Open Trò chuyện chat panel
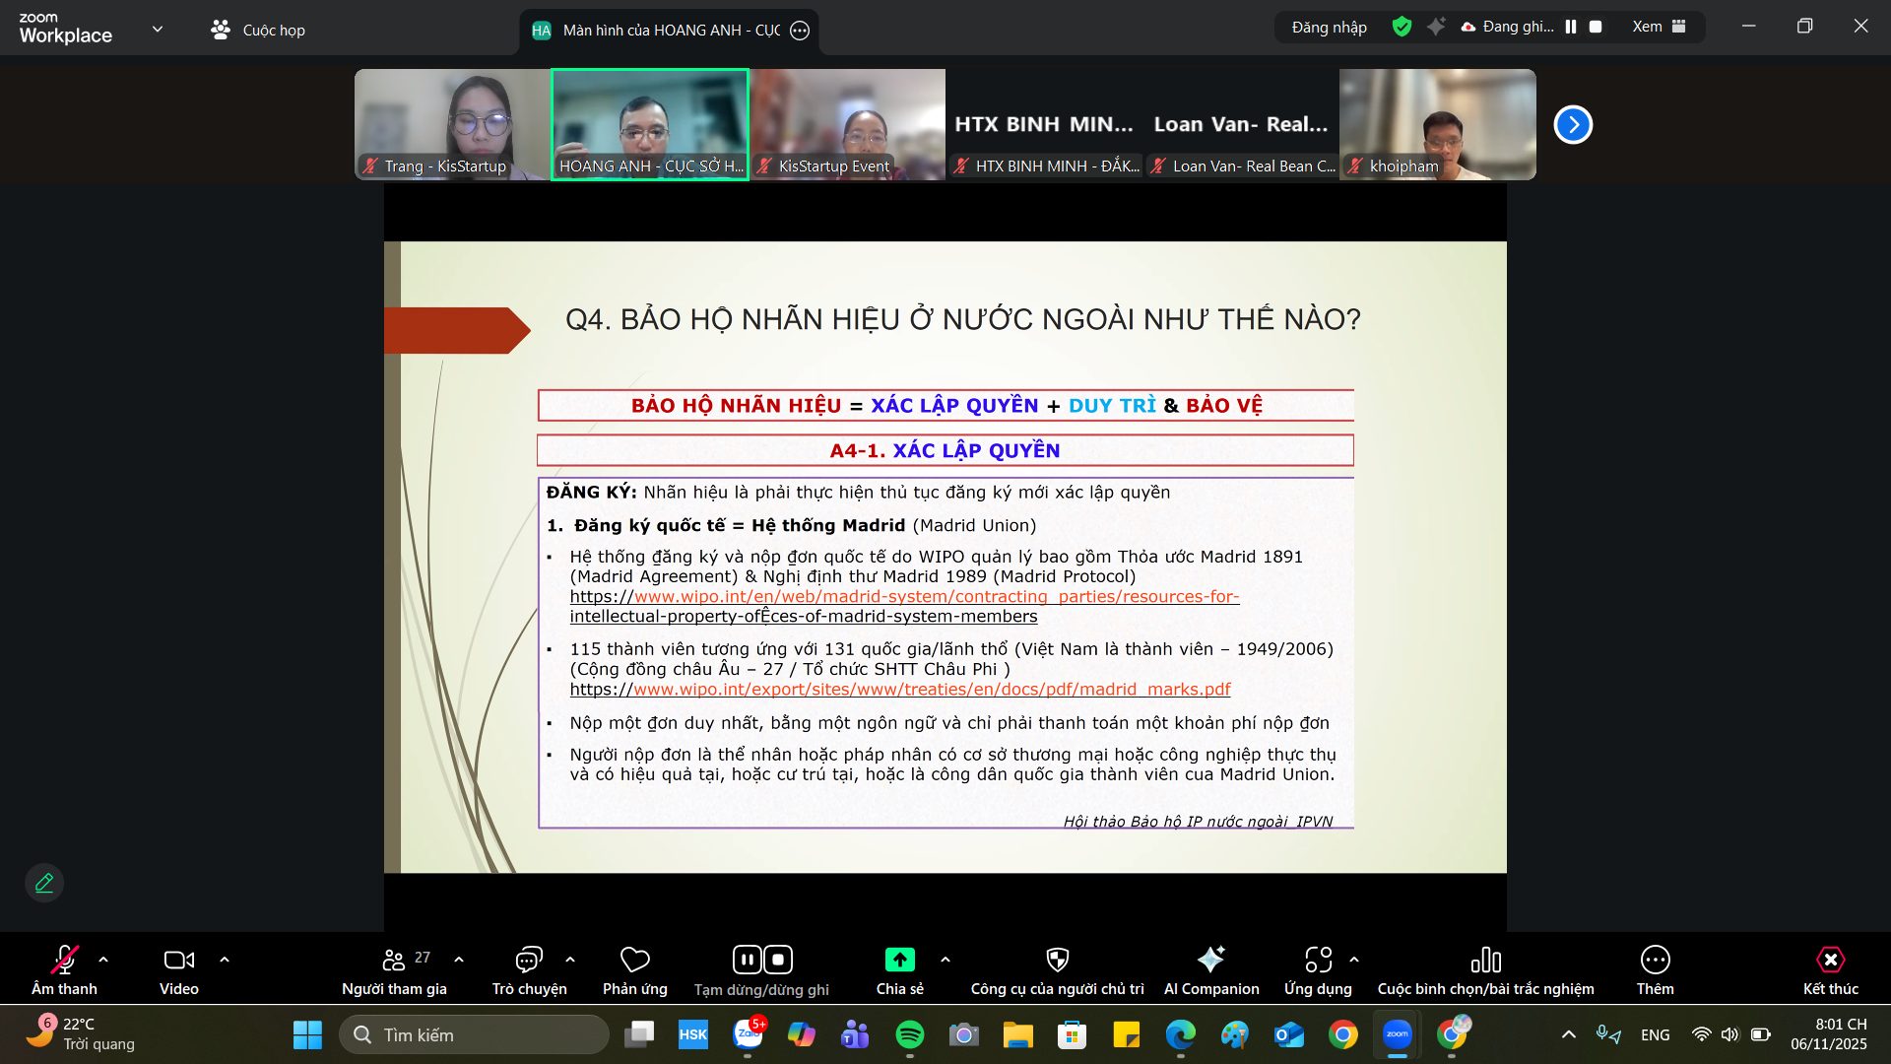Viewport: 1891px width, 1064px height. coord(529,960)
